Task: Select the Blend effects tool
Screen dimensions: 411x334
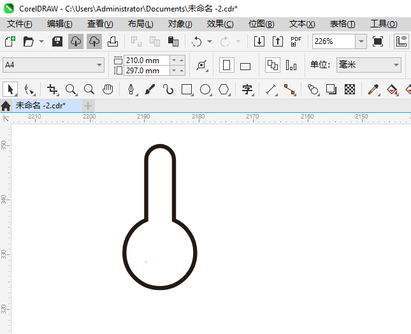Action: [x=313, y=89]
